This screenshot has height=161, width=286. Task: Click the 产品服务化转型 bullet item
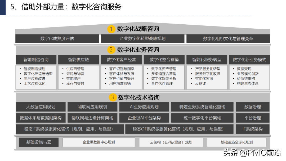coord(208,69)
